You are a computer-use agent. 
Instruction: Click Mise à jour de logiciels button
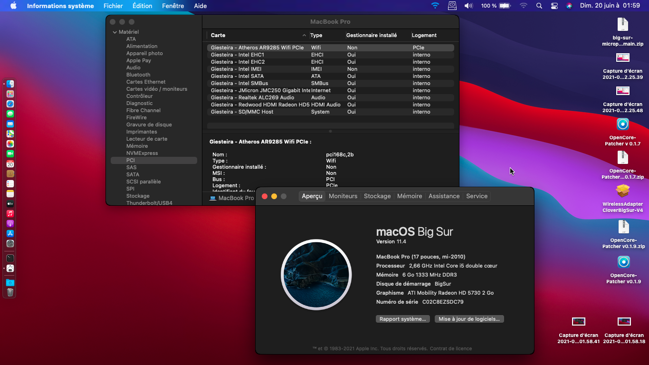[x=469, y=319]
